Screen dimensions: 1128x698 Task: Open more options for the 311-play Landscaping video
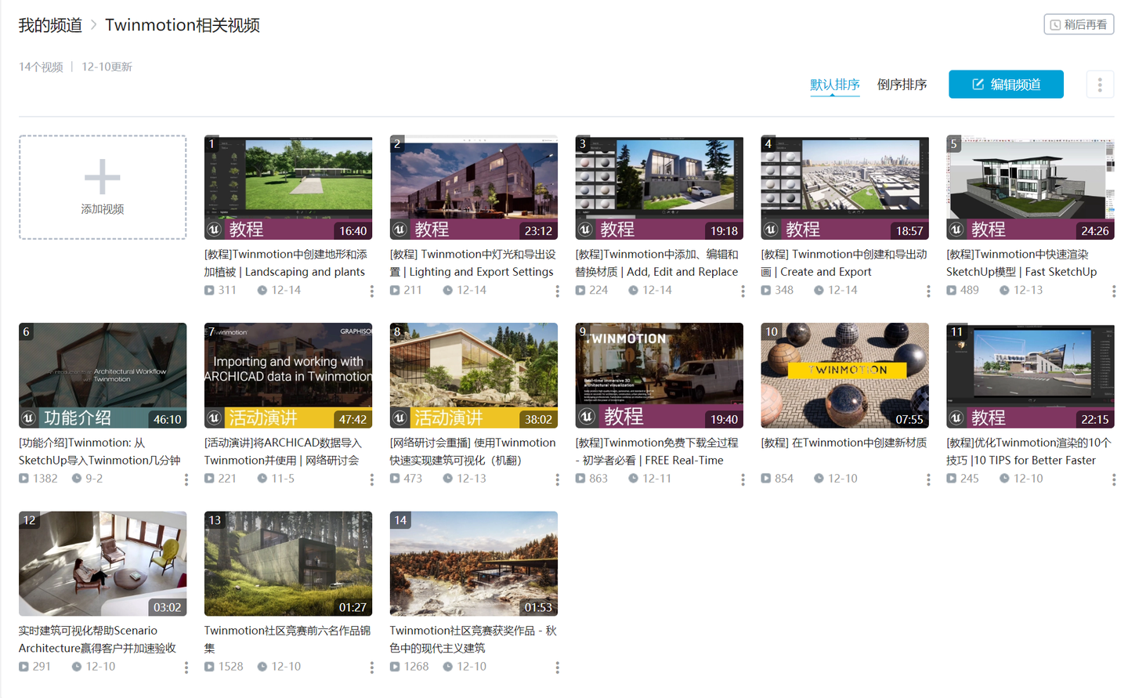click(371, 291)
